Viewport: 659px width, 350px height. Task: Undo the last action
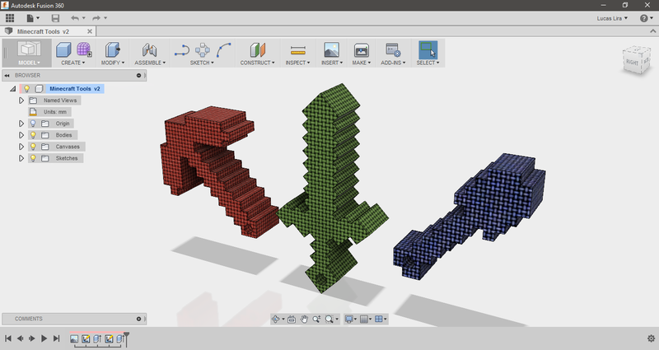75,18
